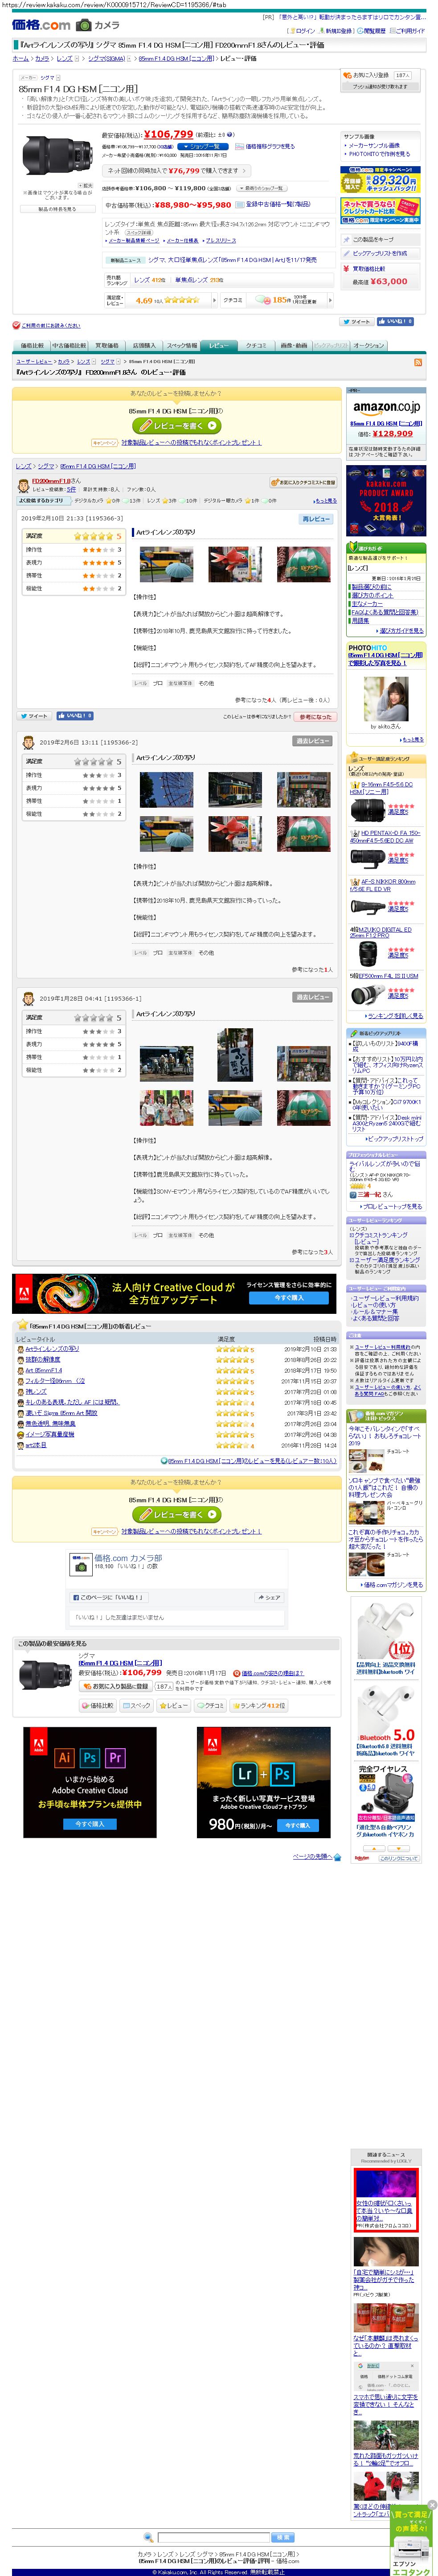Click the 再レビュー badge
The image size is (438, 2576).
(316, 519)
